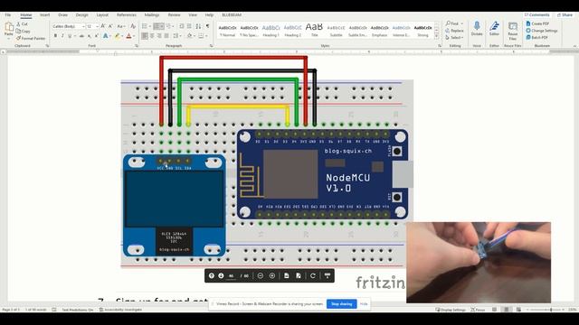
Task: Apply the Normal style
Action: click(x=227, y=31)
